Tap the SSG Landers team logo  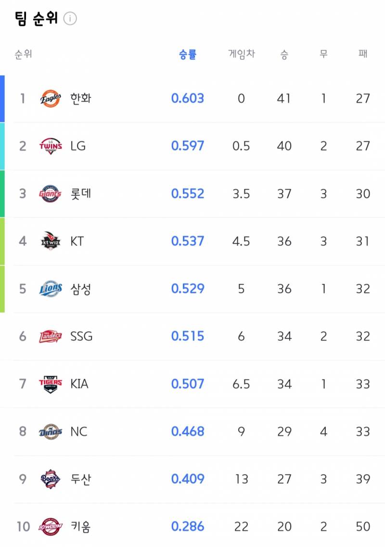(51, 336)
